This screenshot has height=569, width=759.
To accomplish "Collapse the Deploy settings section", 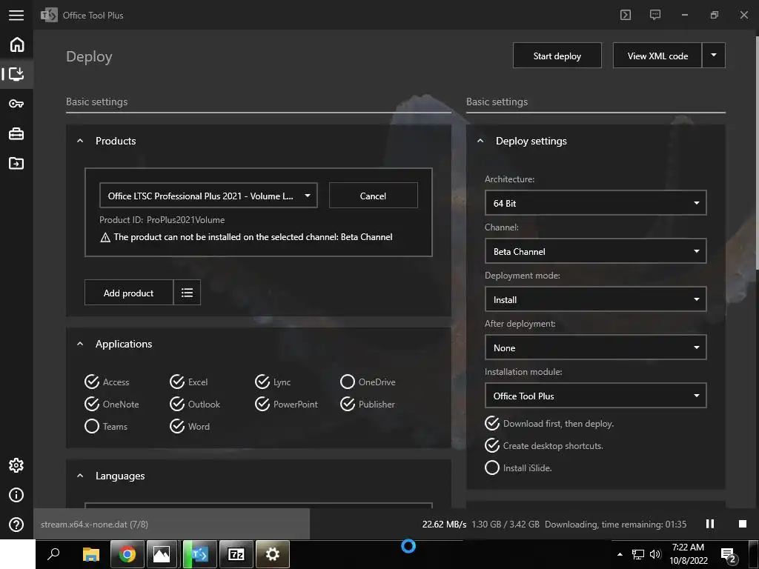I will click(480, 141).
